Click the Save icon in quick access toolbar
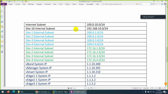The height and width of the screenshot is (94, 168). [x=7, y=2]
